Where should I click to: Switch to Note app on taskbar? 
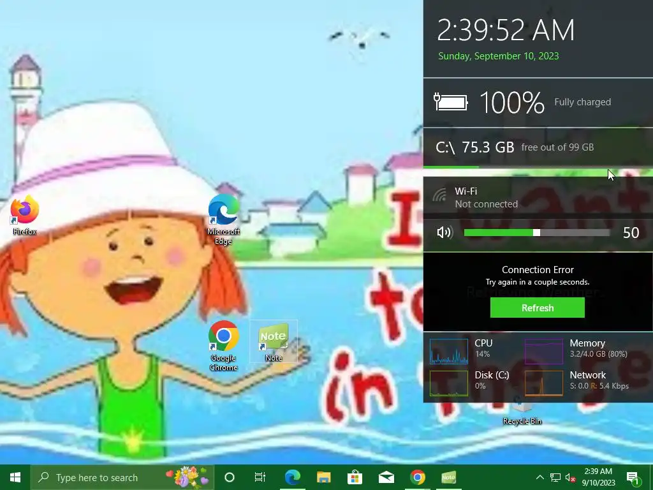click(448, 477)
